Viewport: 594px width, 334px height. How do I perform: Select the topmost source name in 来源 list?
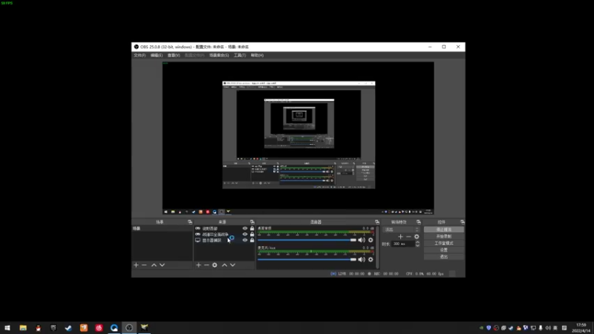tap(210, 229)
